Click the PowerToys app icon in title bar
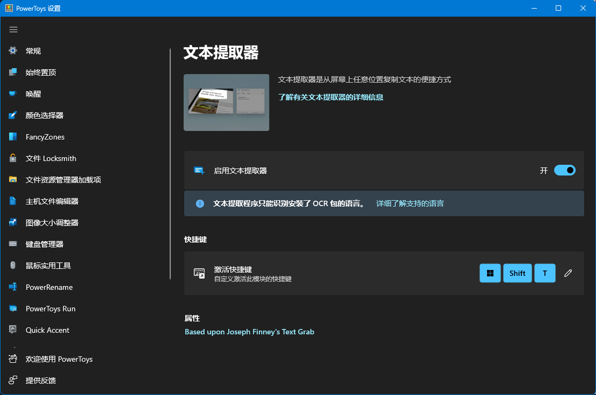This screenshot has width=596, height=395. tap(9, 8)
